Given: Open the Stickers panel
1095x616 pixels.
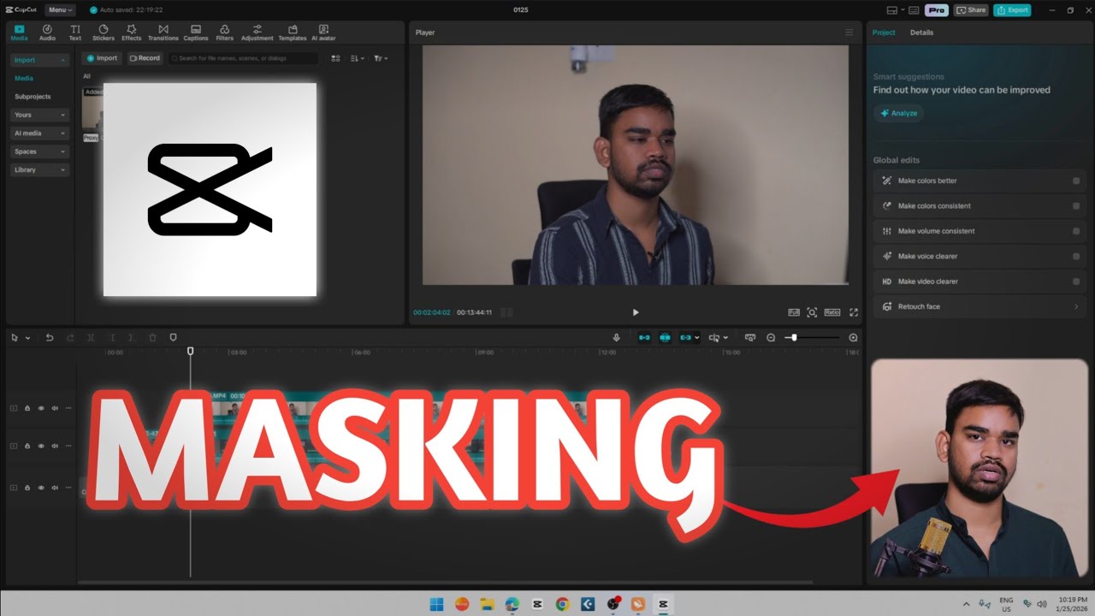Looking at the screenshot, I should coord(104,33).
